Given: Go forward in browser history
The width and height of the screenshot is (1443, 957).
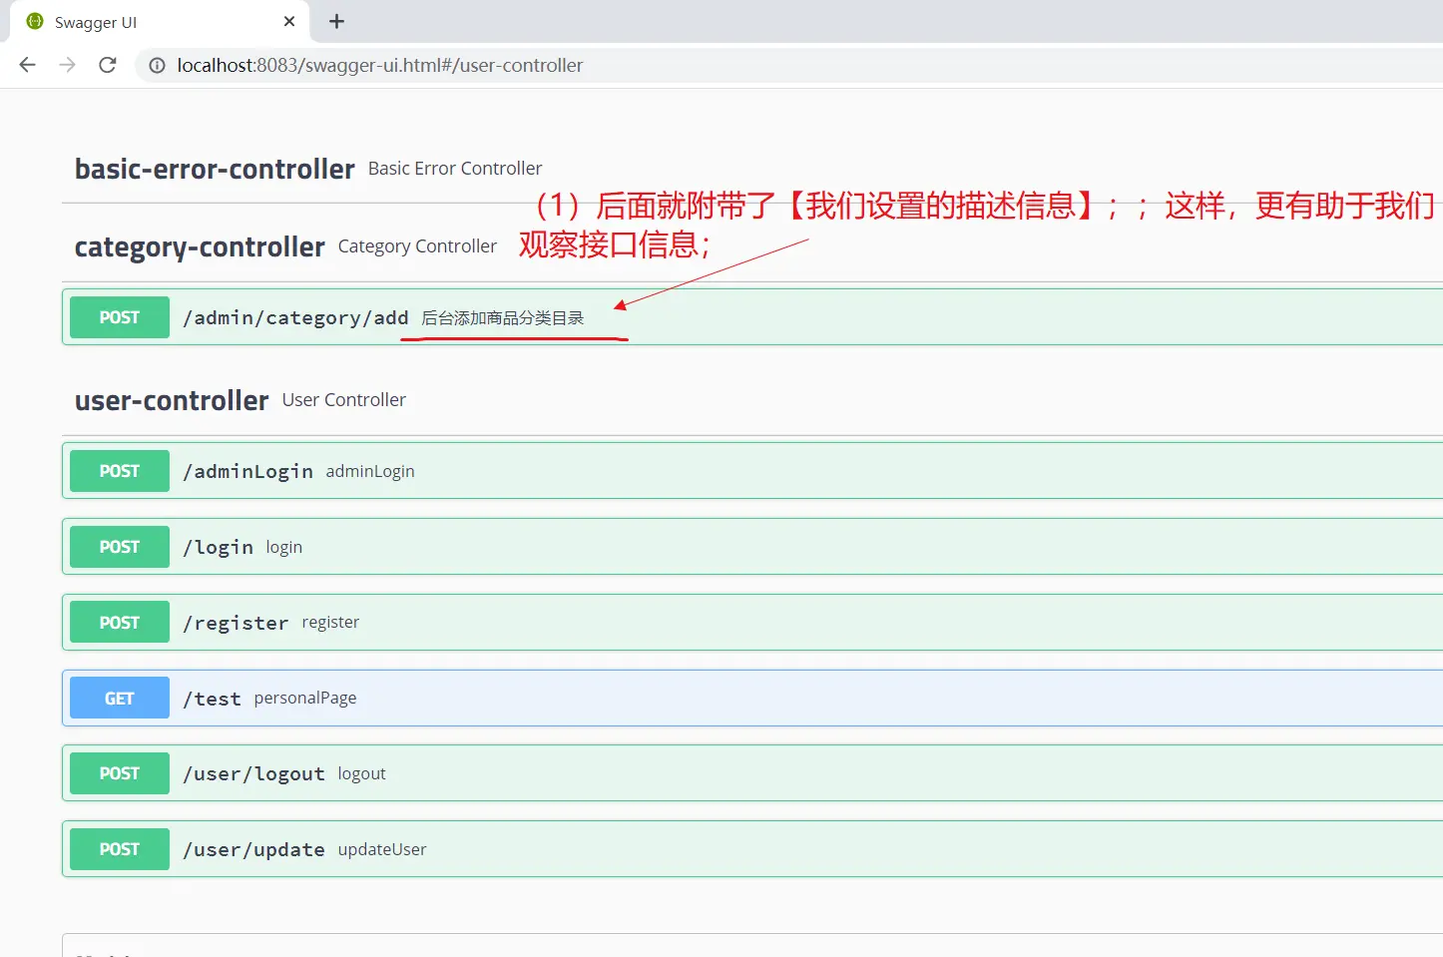Looking at the screenshot, I should coord(67,65).
